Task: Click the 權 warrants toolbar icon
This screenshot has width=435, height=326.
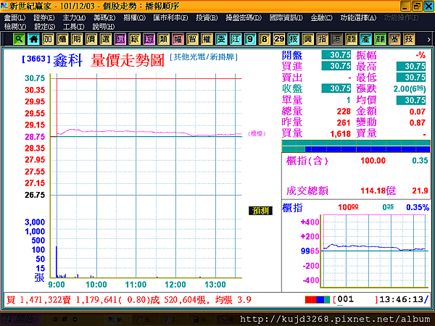Action: click(207, 39)
